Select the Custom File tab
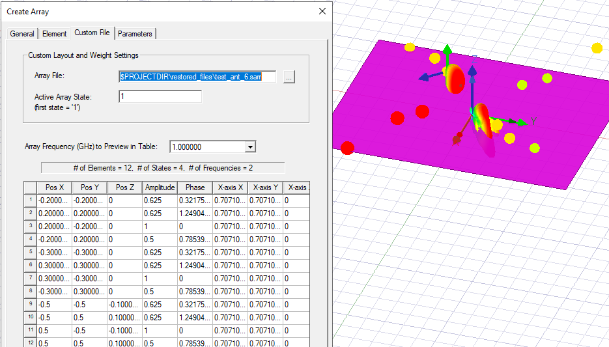This screenshot has width=609, height=347. point(92,33)
